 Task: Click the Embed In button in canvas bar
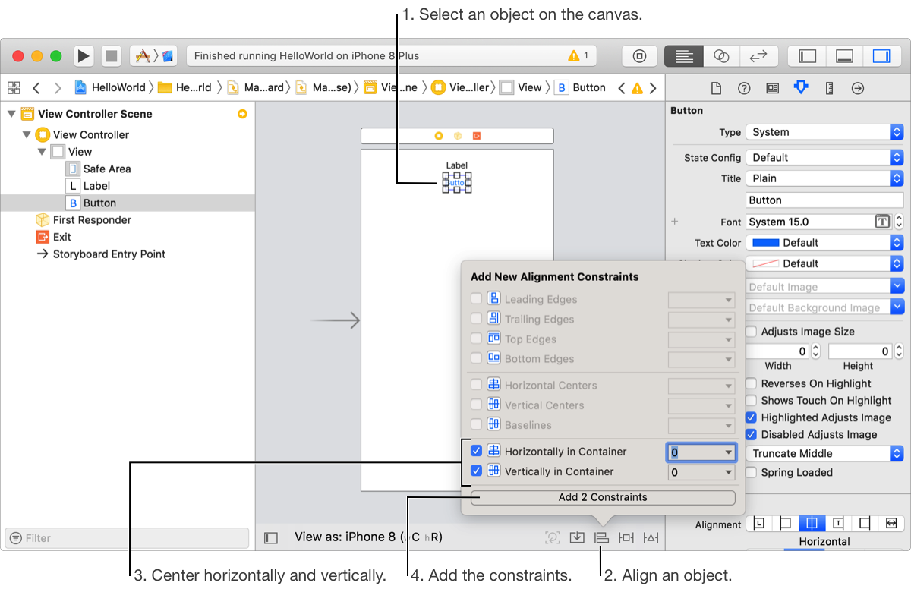point(577,537)
